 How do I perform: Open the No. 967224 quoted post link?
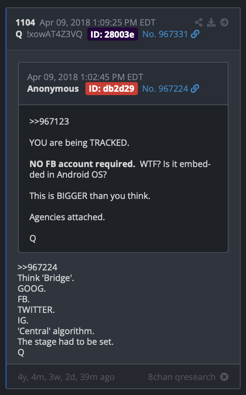pos(165,89)
